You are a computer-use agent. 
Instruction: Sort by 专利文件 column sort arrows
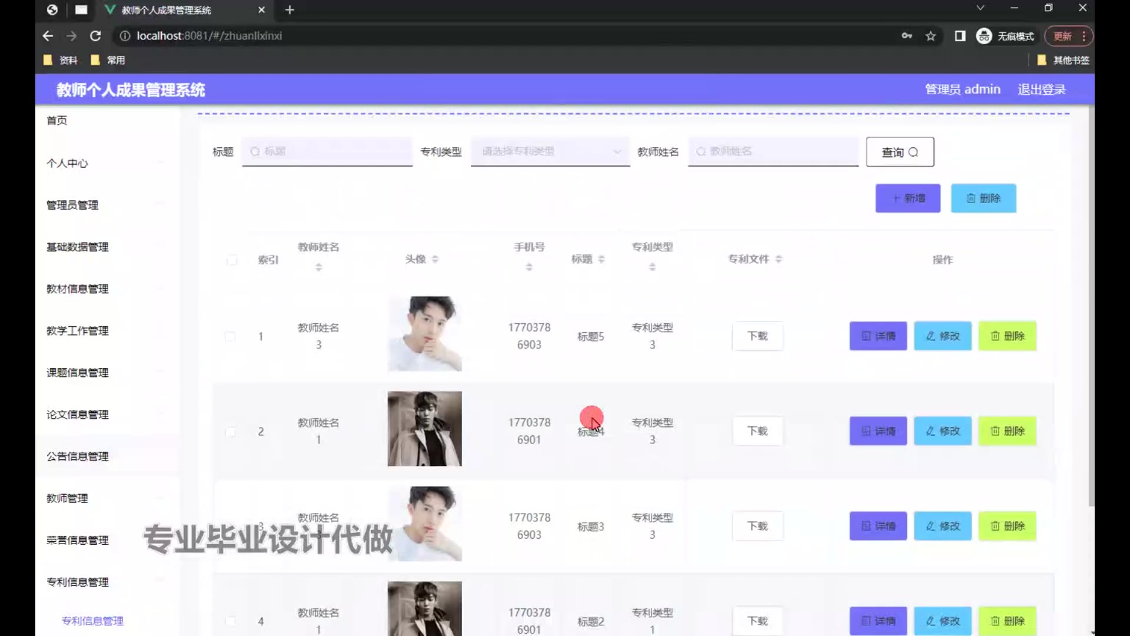779,259
